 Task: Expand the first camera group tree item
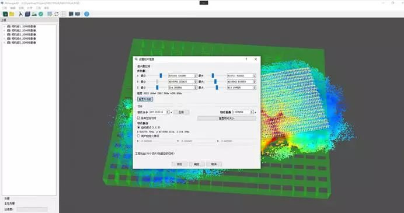tap(4, 26)
